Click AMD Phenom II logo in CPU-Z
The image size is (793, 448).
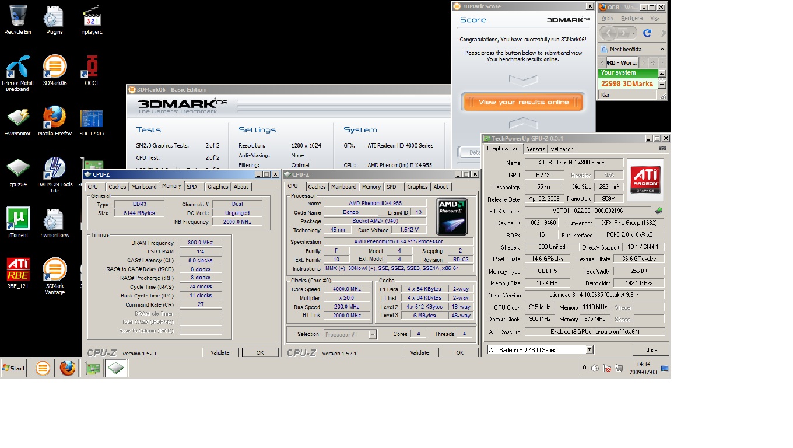451,216
